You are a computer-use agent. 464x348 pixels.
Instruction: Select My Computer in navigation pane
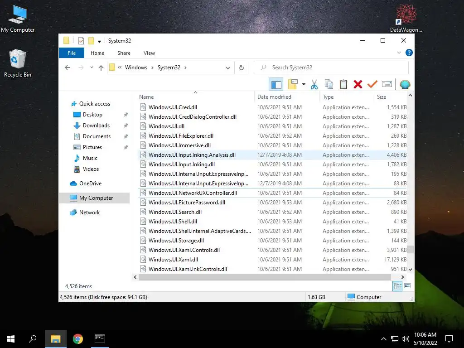pos(94,198)
